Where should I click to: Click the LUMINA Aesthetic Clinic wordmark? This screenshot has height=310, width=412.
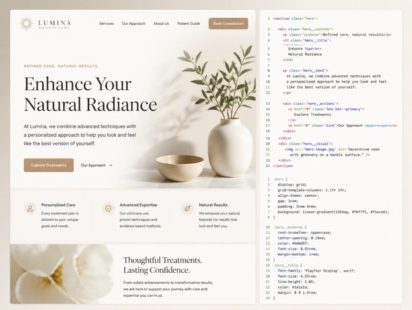click(54, 24)
